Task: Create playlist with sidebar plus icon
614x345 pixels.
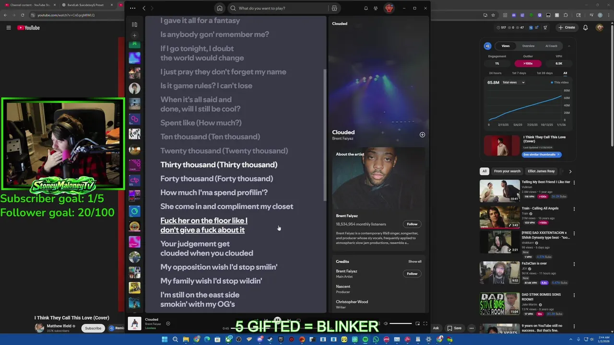Action: click(x=135, y=35)
